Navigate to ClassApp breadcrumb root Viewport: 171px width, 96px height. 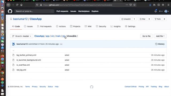click(39, 36)
